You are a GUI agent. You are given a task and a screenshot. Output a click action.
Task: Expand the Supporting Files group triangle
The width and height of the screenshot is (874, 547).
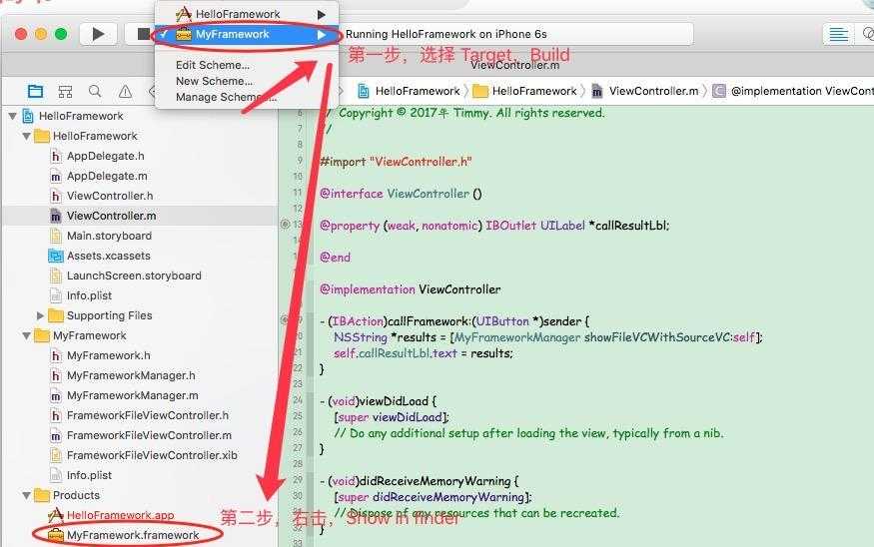tap(40, 315)
